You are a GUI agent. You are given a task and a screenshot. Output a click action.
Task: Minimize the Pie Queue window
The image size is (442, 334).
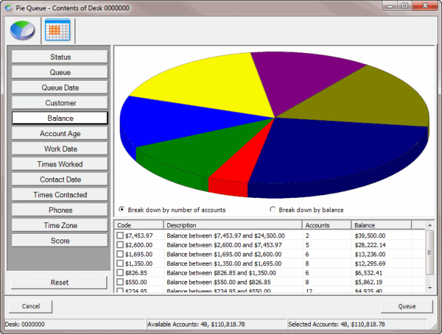(390, 5)
